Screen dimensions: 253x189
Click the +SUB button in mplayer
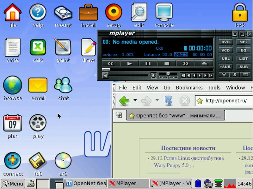(x=226, y=67)
